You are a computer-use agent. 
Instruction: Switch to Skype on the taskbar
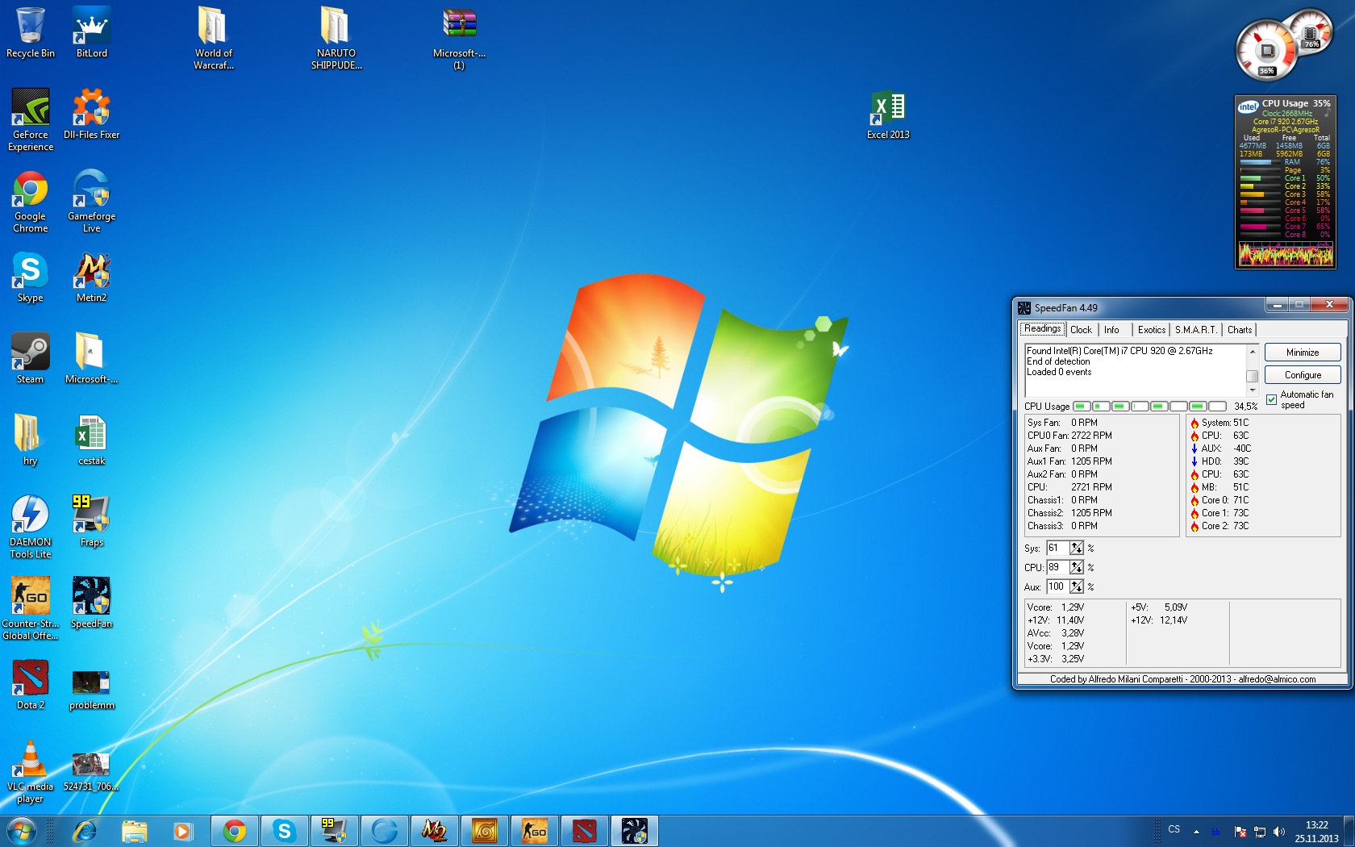[x=285, y=831]
